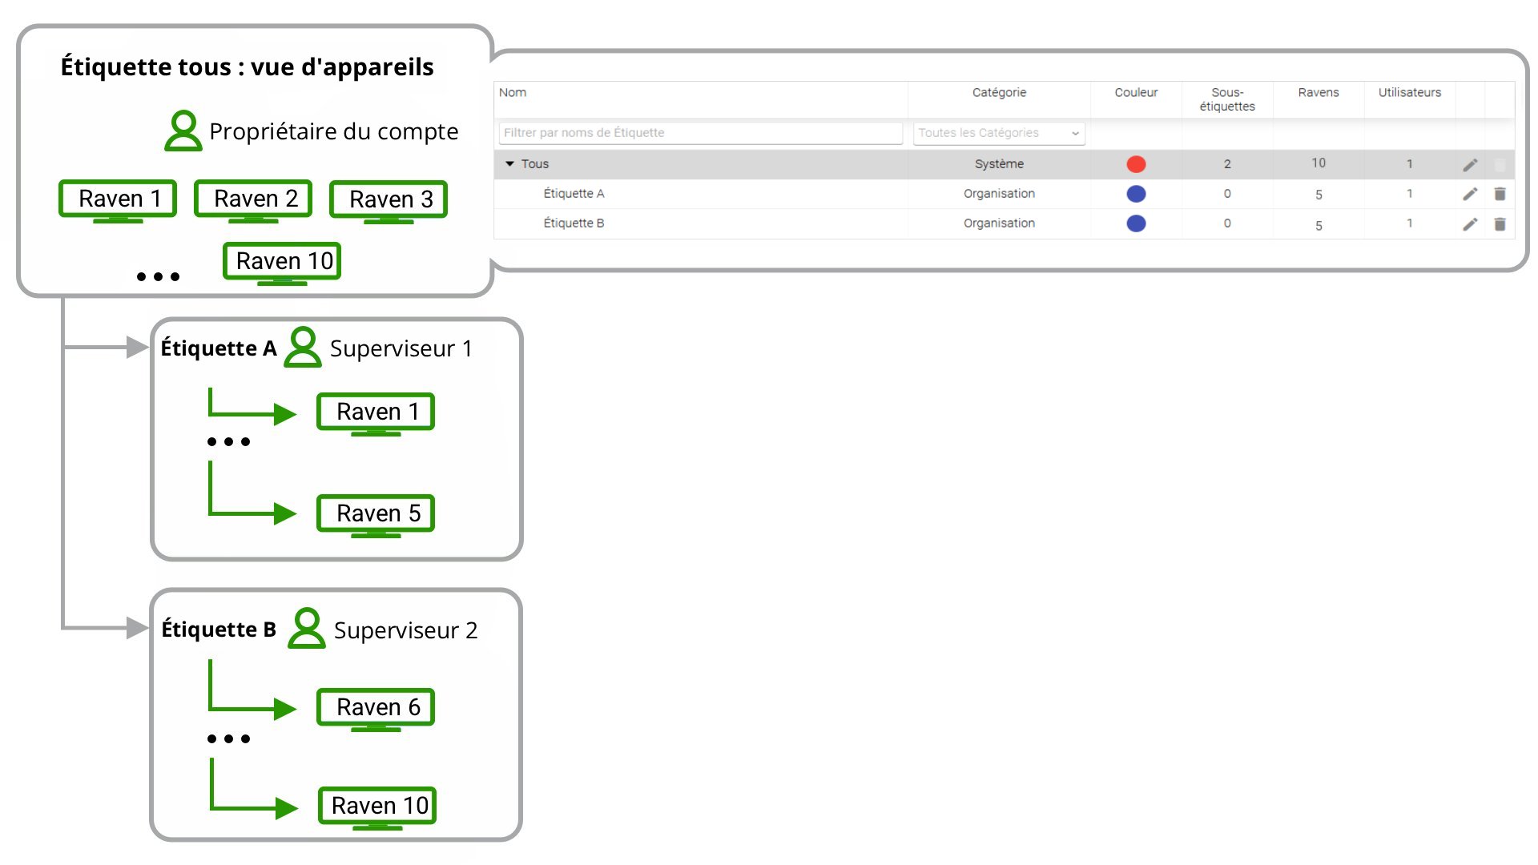Sort by the Ravens column header
The height and width of the screenshot is (865, 1538).
tap(1319, 92)
